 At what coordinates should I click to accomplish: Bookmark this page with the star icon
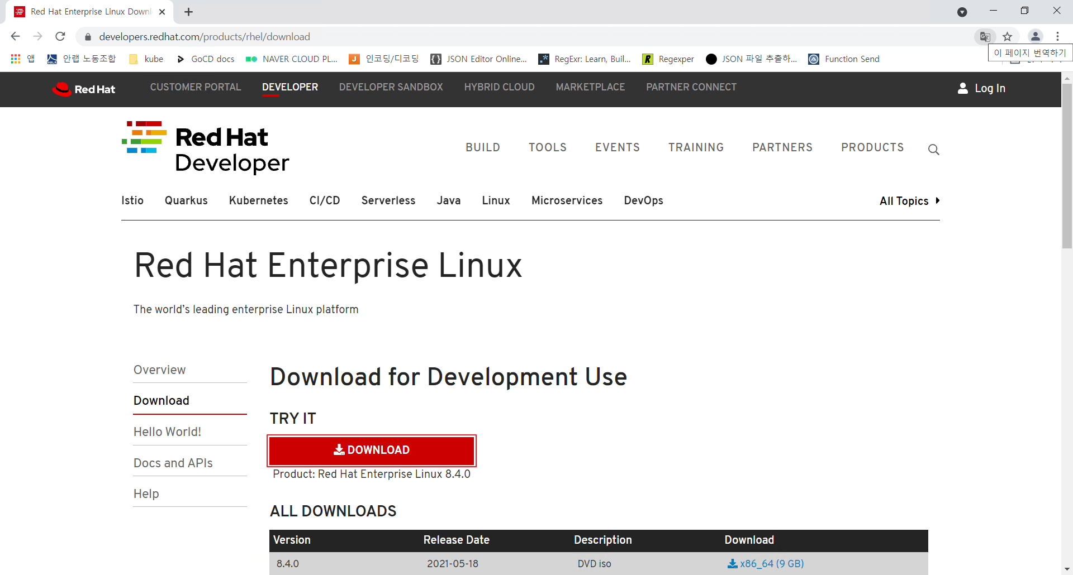(1007, 37)
